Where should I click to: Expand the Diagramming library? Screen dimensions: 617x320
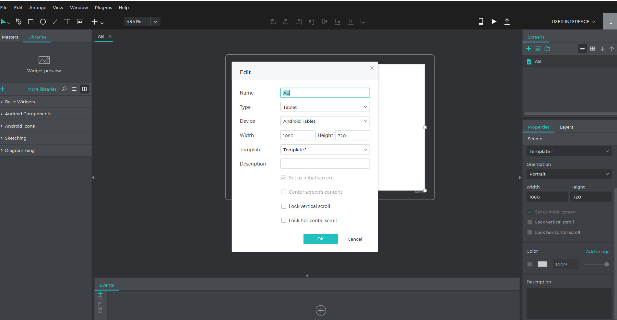(x=46, y=150)
